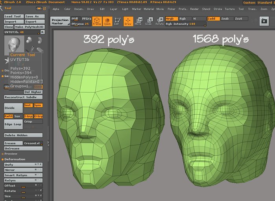The height and width of the screenshot is (201, 275).
Task: Click Make PolyMesh3D
Action: pyautogui.click(x=30, y=27)
